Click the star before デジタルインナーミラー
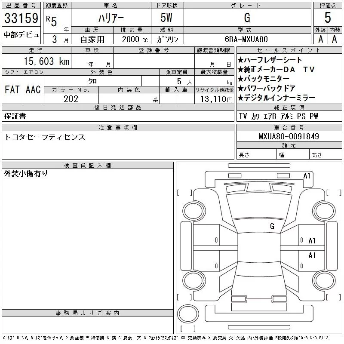 click(240, 98)
